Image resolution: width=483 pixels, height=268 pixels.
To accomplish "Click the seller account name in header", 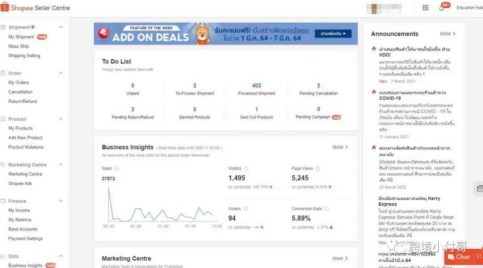I will pos(384,8).
